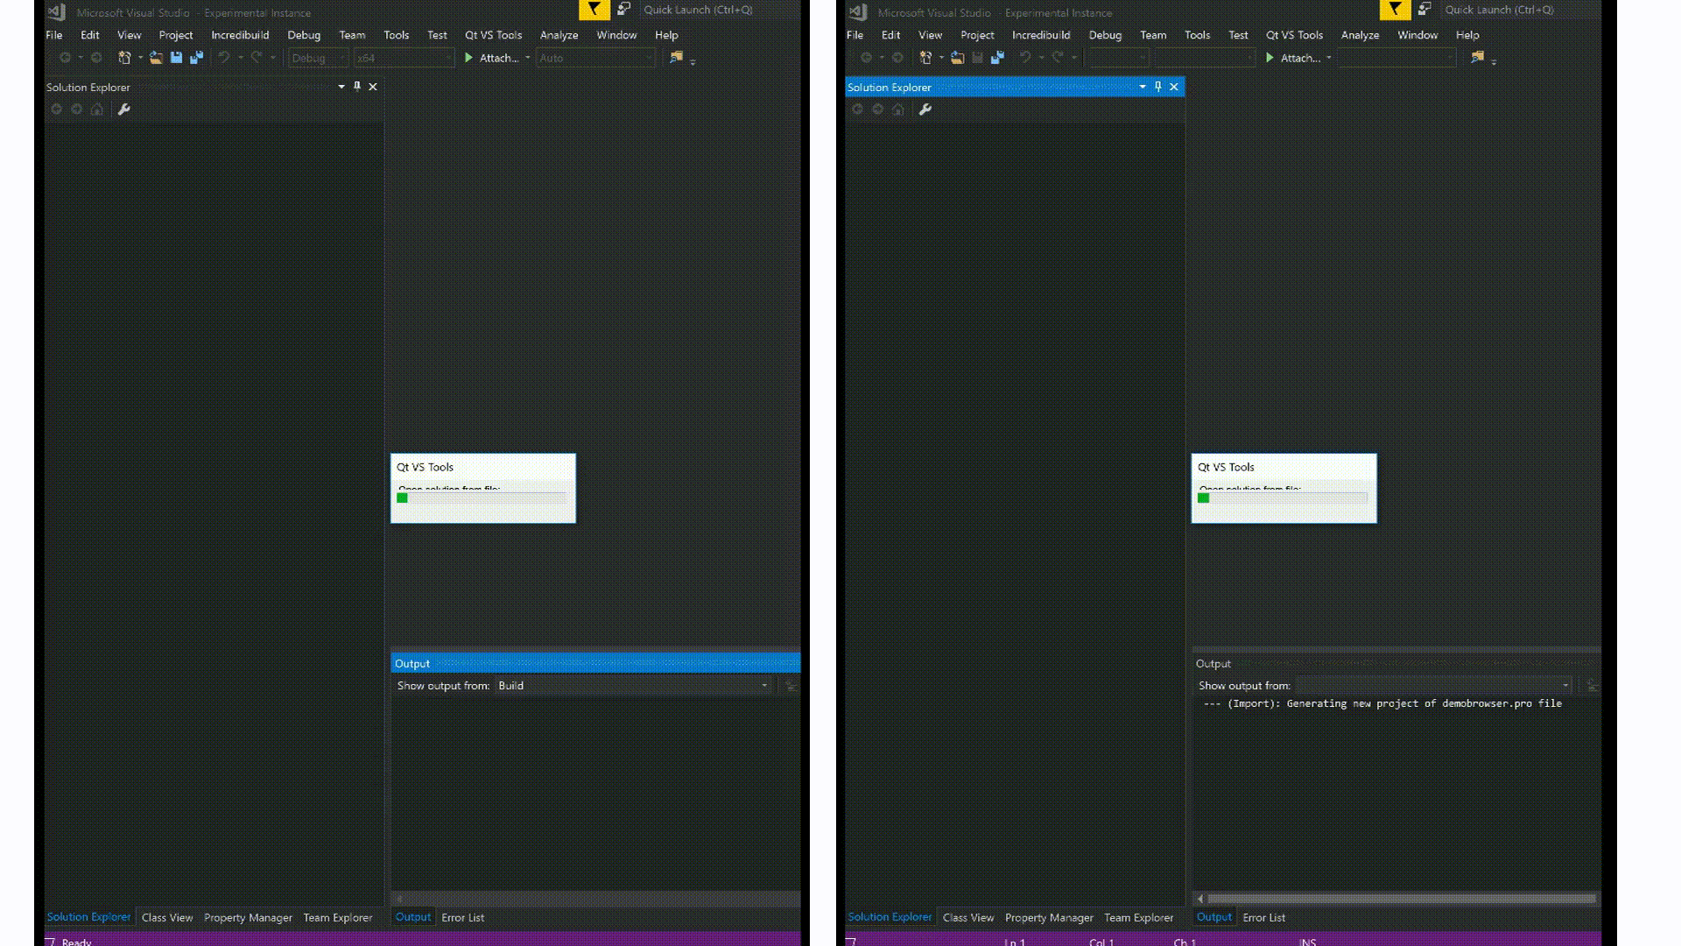Screen dimensions: 1681x946
Task: Click notifications flag icon in right window
Action: point(1395,10)
